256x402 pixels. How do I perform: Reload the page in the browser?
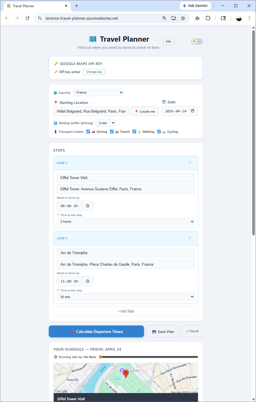click(27, 18)
